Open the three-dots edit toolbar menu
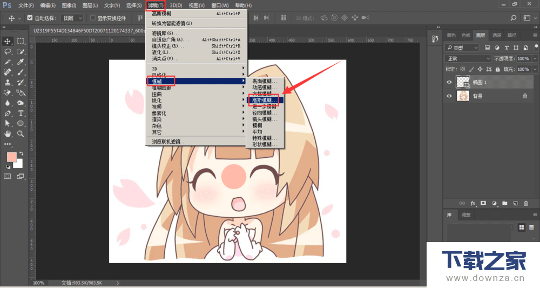This screenshot has height=288, width=540. 8,144
